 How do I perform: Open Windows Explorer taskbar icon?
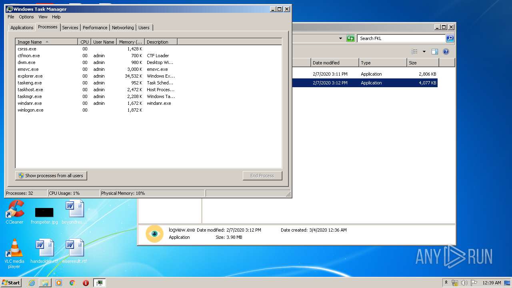(45, 283)
